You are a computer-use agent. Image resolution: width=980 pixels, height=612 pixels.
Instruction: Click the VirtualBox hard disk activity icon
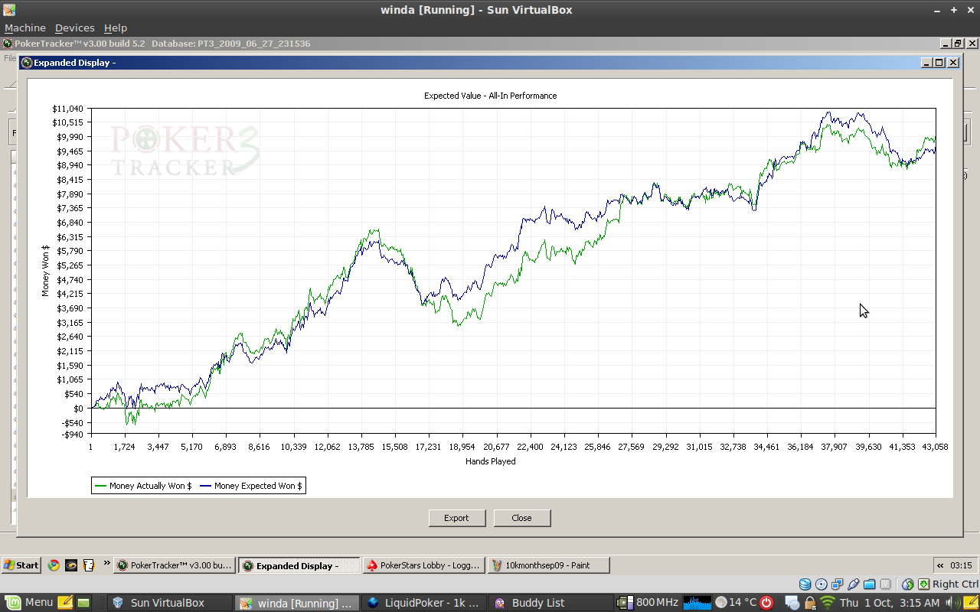[805, 584]
